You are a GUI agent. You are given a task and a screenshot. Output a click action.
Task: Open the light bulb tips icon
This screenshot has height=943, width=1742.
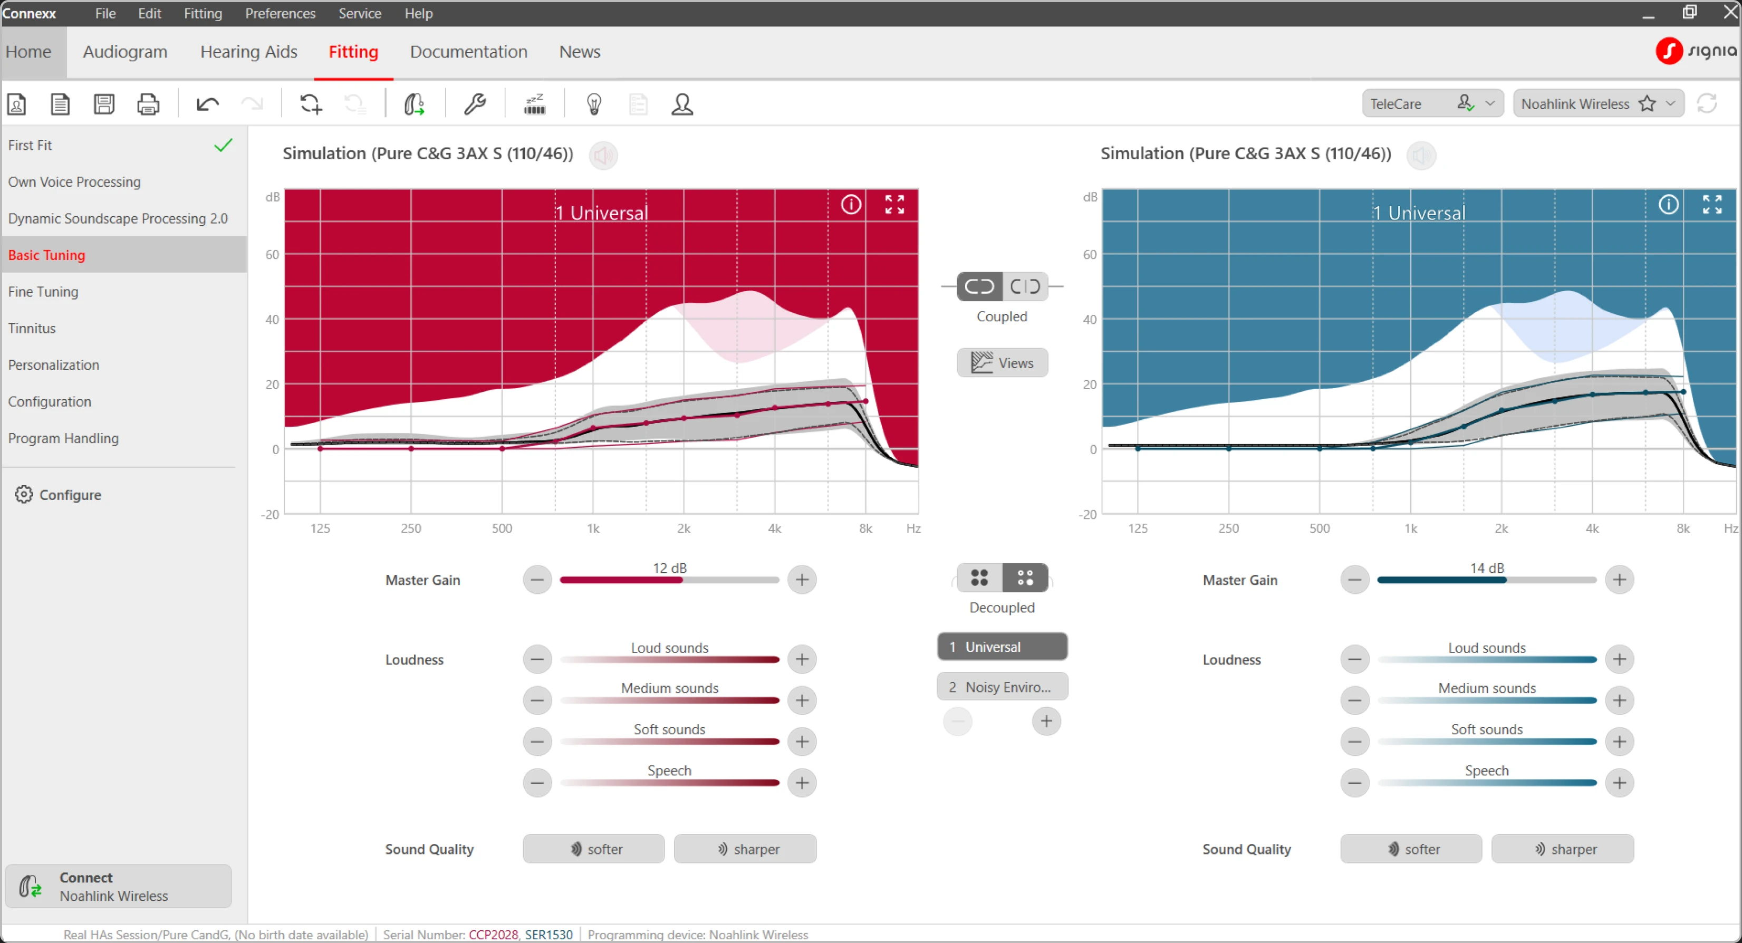(x=594, y=104)
